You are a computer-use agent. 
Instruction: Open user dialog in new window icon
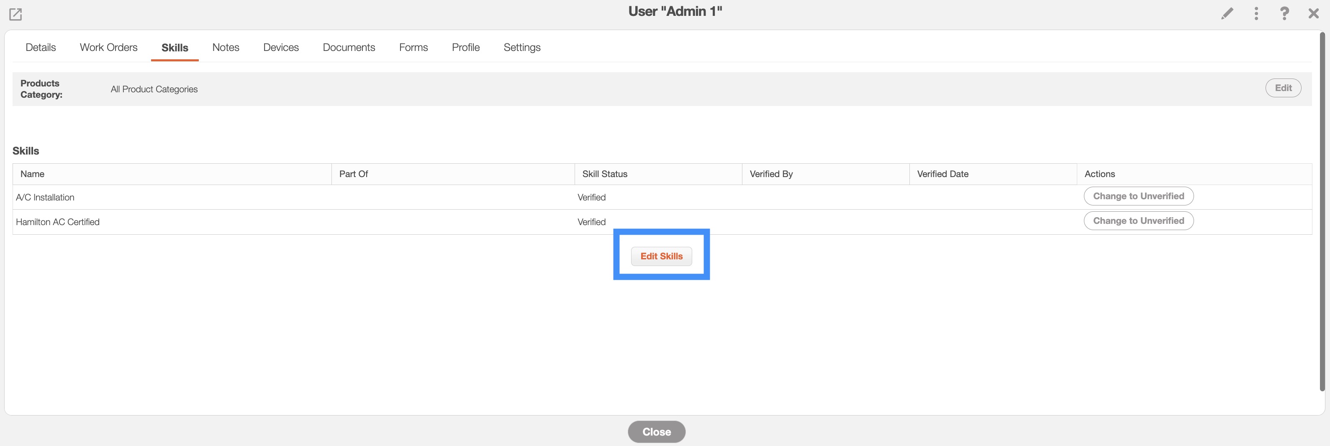(15, 15)
